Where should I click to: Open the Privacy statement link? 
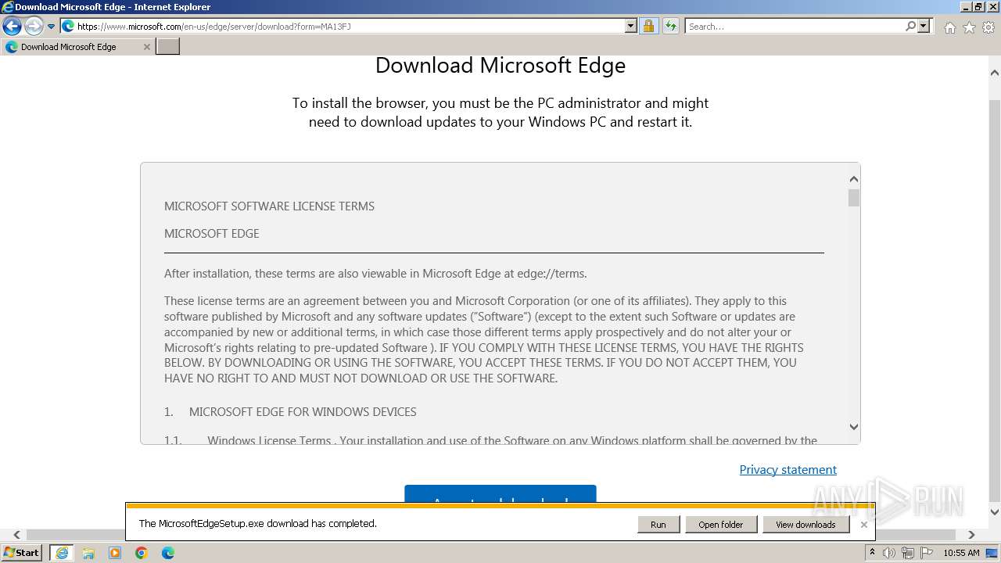788,469
